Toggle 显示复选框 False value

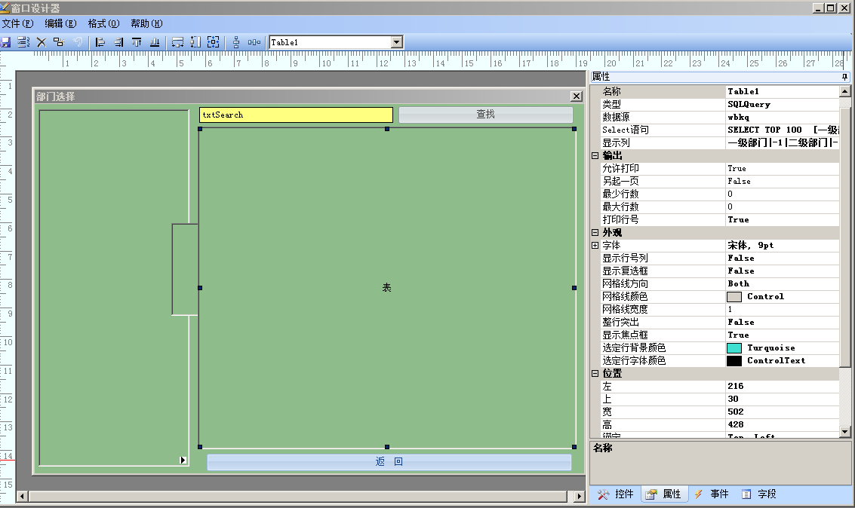point(782,271)
